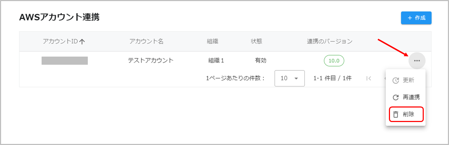Click the trash icon labeled 削除
449x145 pixels.
pyautogui.click(x=396, y=115)
